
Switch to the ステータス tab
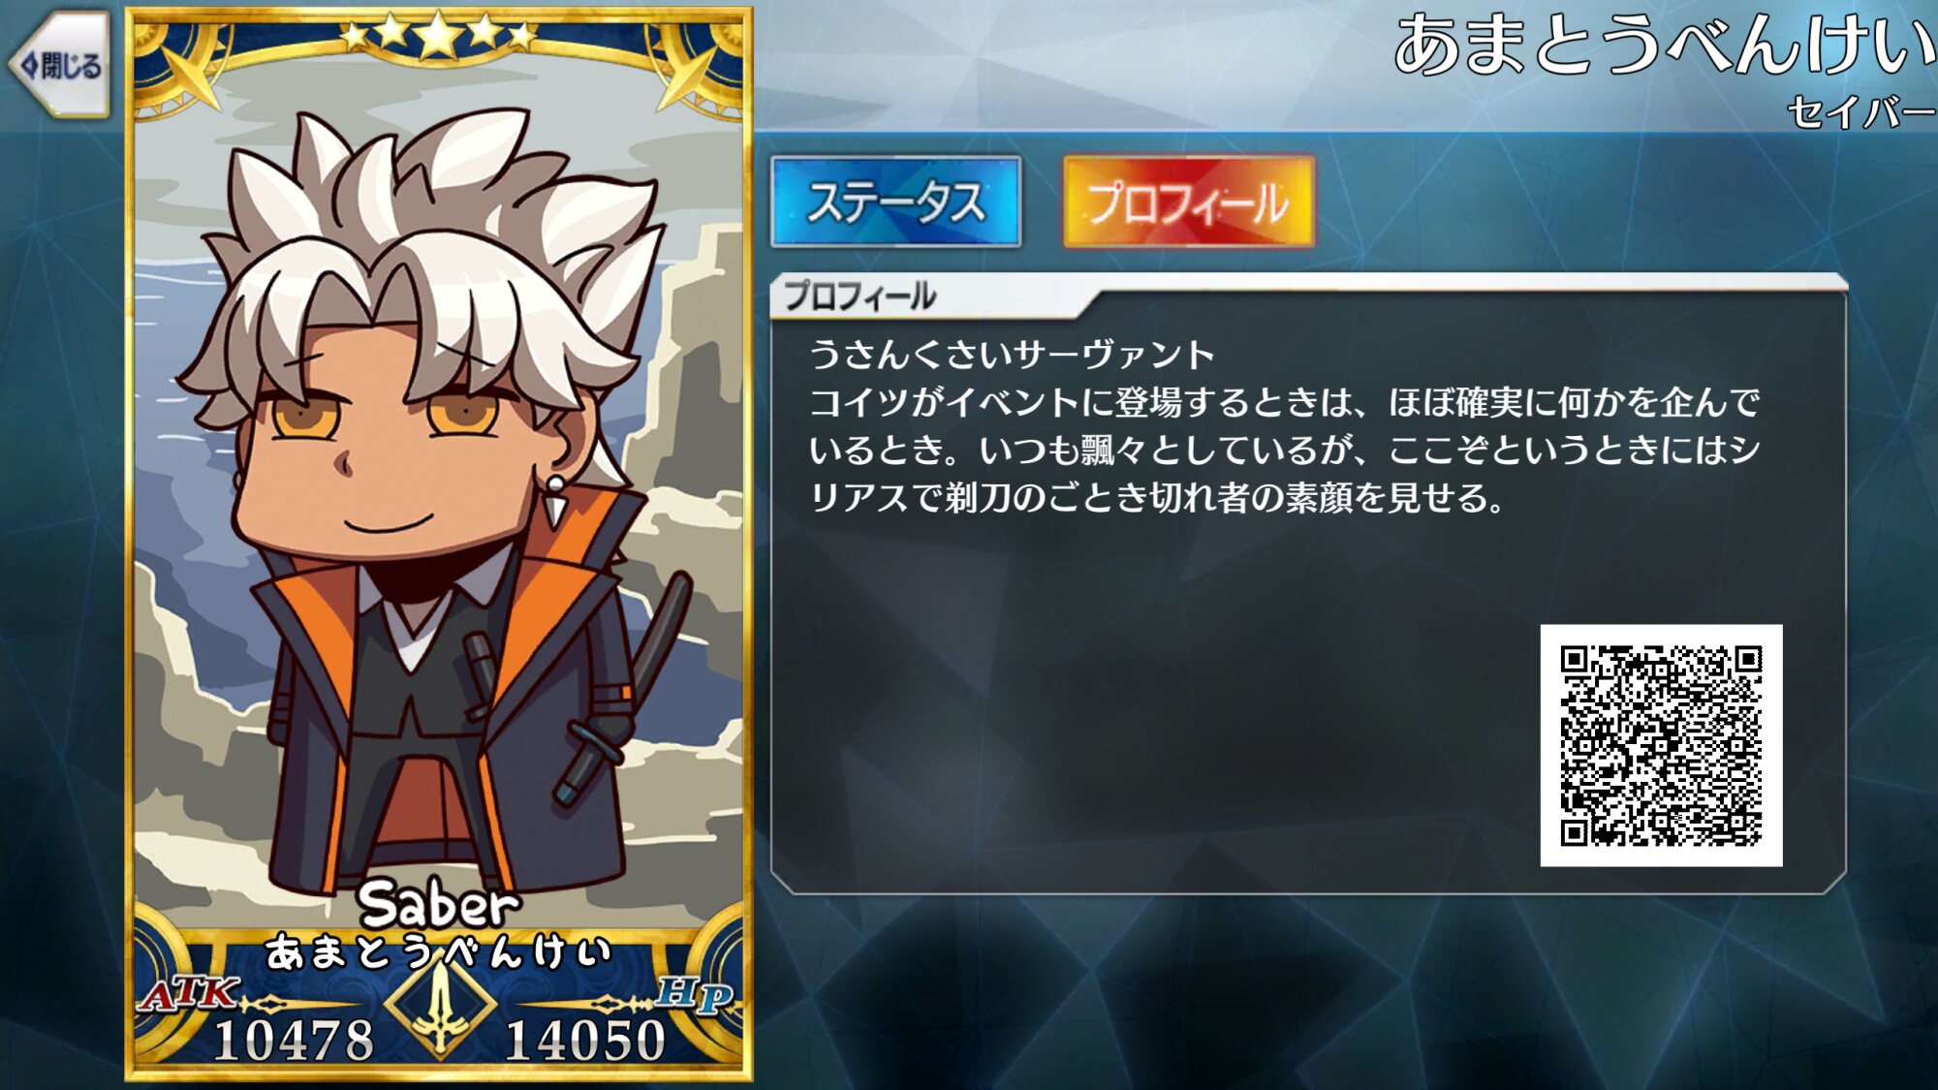(896, 202)
